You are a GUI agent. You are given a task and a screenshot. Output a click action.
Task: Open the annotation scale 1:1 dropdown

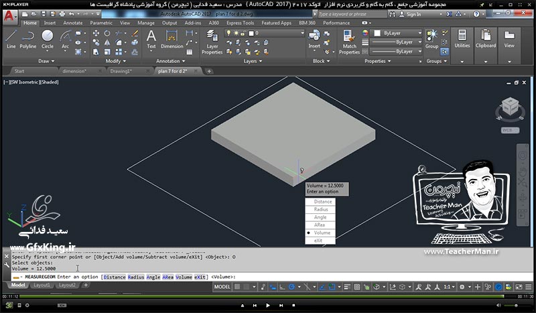pyautogui.click(x=449, y=287)
